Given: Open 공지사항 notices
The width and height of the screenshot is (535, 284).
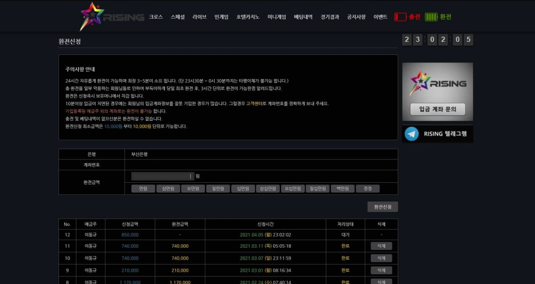Looking at the screenshot, I should click(x=356, y=17).
